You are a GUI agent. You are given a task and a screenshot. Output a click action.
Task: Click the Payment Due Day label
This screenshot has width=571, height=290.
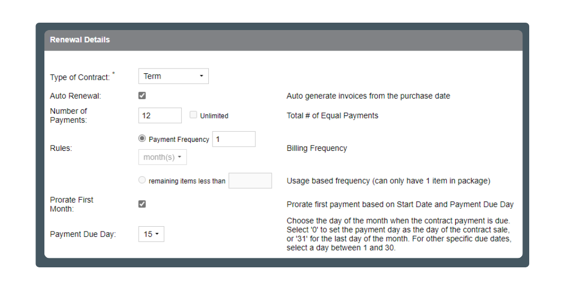click(x=82, y=234)
